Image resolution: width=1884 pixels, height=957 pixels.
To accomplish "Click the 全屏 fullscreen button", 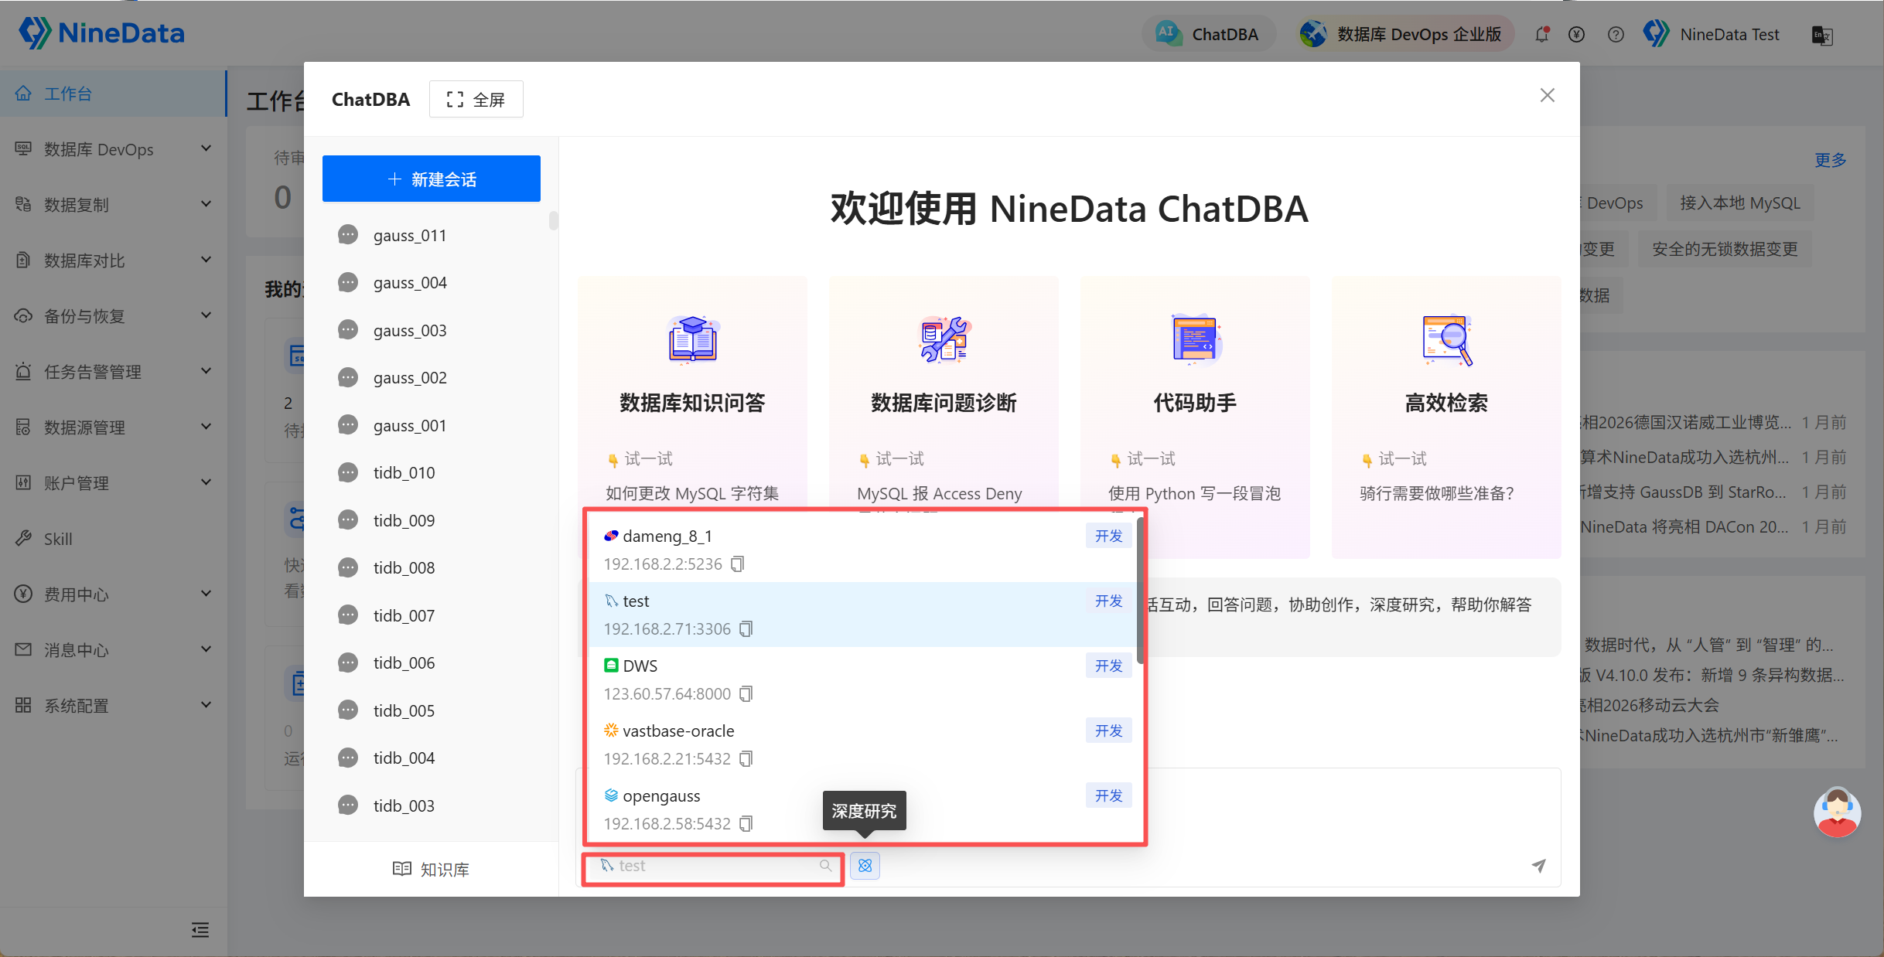I will (476, 99).
